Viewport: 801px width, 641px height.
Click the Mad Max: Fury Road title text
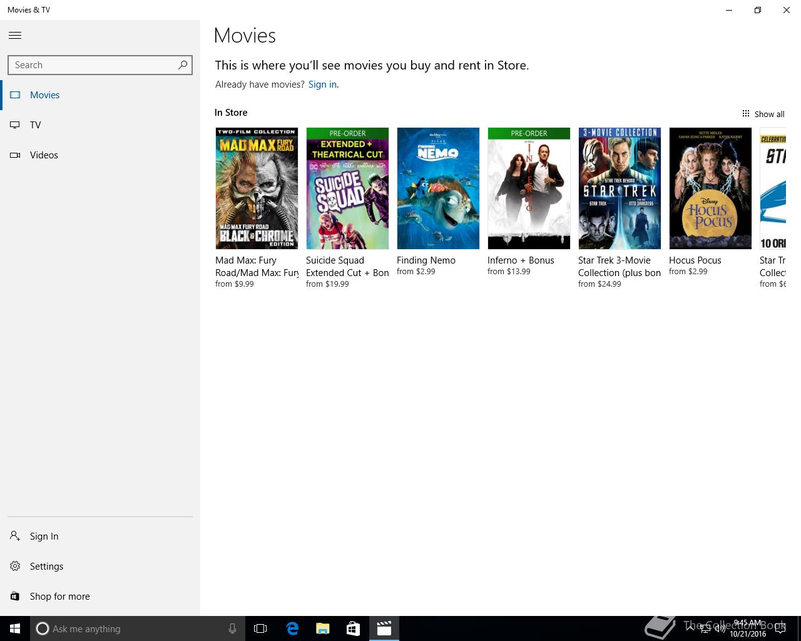tap(257, 267)
